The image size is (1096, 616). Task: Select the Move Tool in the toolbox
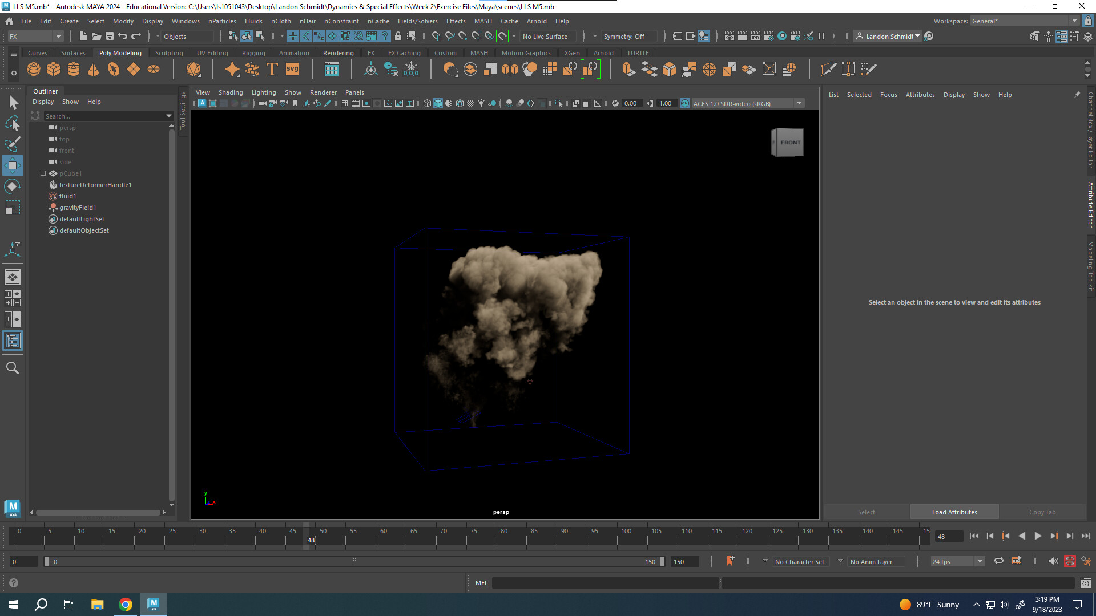coord(13,166)
